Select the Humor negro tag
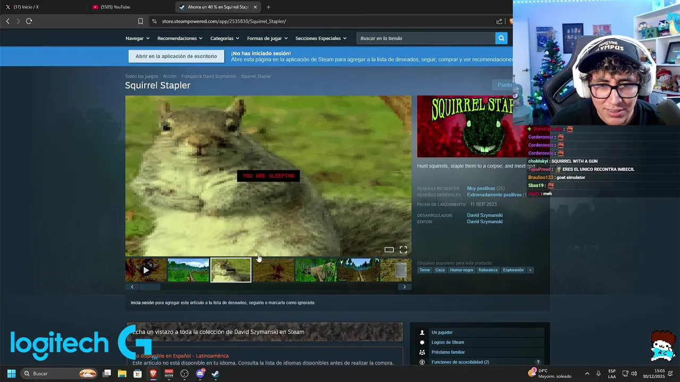Viewport: 680px width, 382px height. pos(461,270)
